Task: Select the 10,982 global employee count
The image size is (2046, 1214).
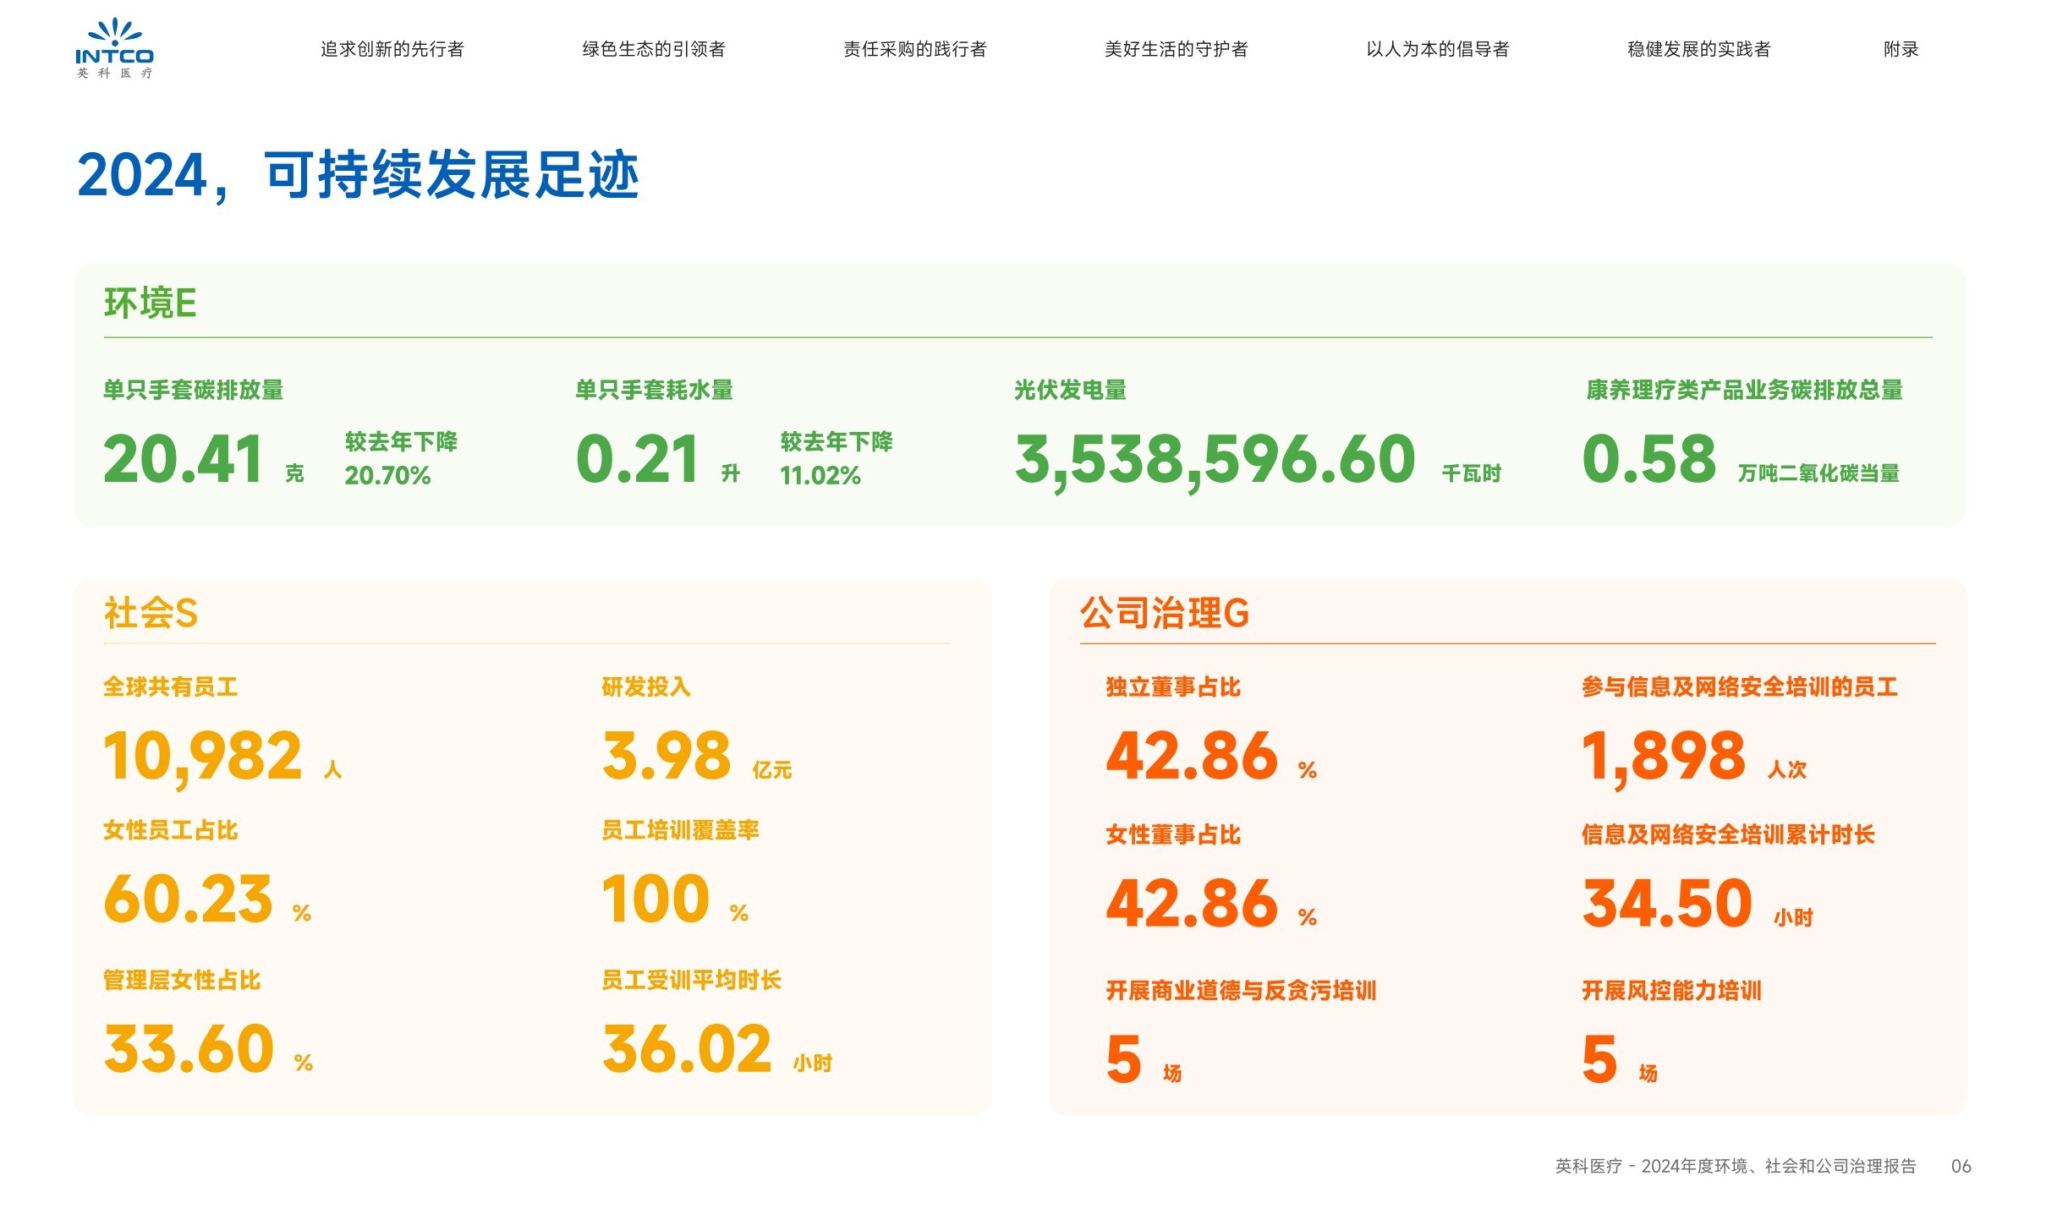Action: pyautogui.click(x=203, y=755)
